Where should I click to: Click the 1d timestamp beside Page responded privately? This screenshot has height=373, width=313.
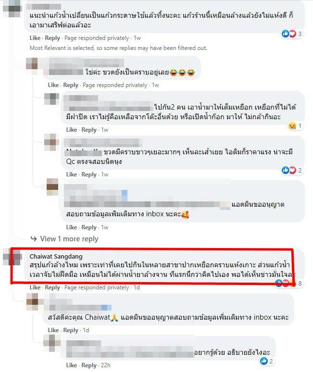(x=137, y=287)
